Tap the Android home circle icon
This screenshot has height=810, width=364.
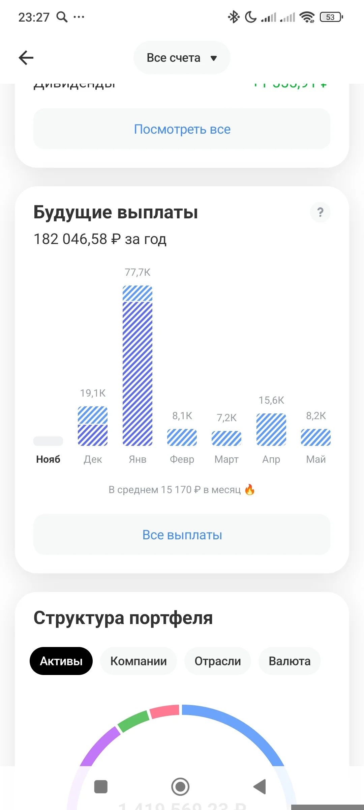tap(180, 787)
